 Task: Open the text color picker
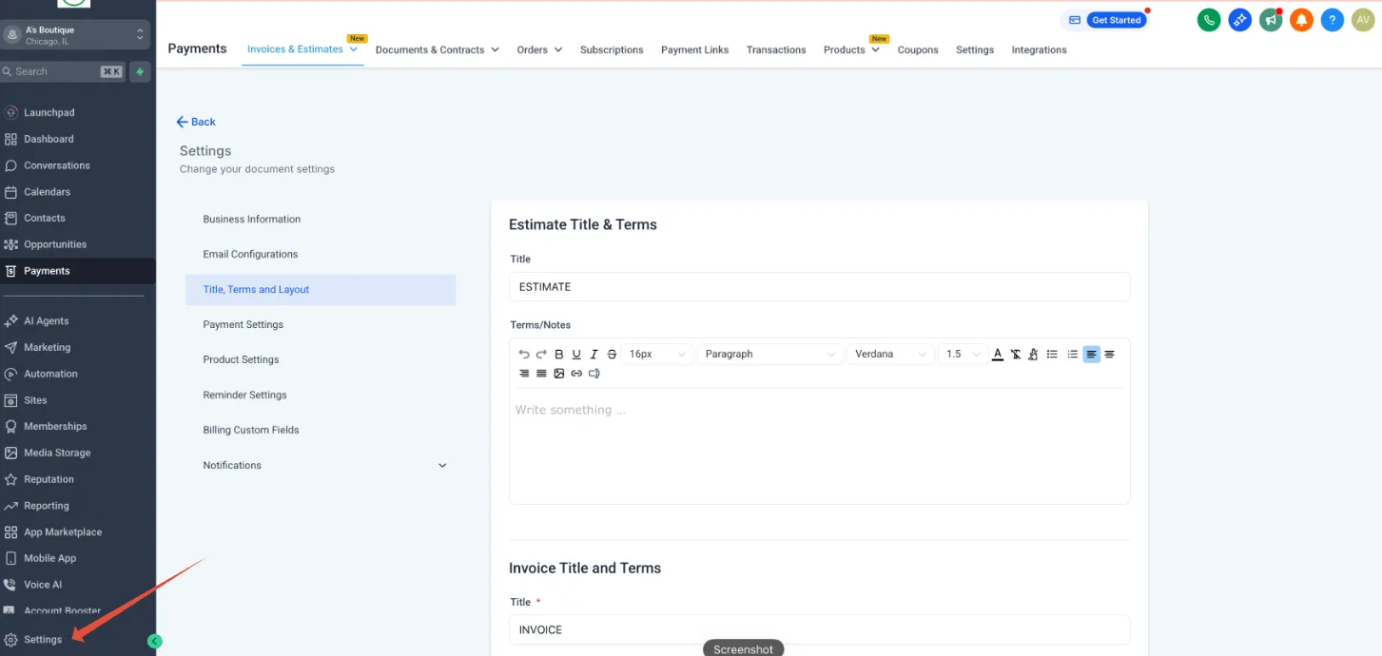pyautogui.click(x=997, y=354)
